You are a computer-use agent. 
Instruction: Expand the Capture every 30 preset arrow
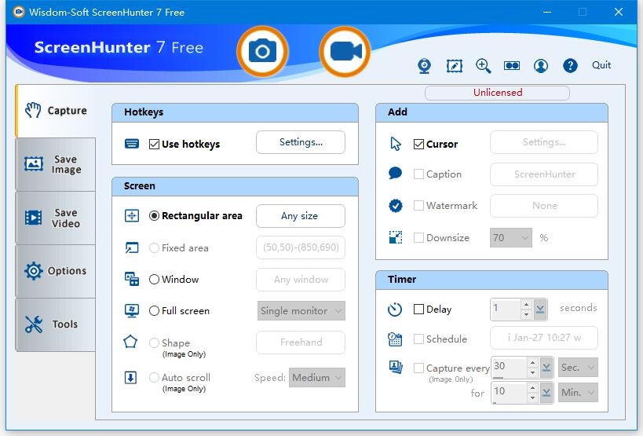click(x=546, y=367)
